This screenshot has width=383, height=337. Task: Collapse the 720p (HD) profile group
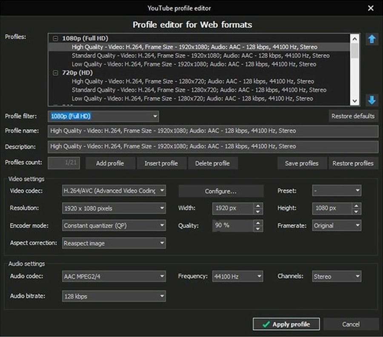(x=56, y=73)
